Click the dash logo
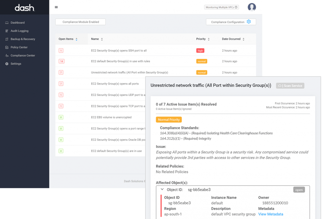Image resolution: width=322 pixels, height=219 pixels. point(25,8)
